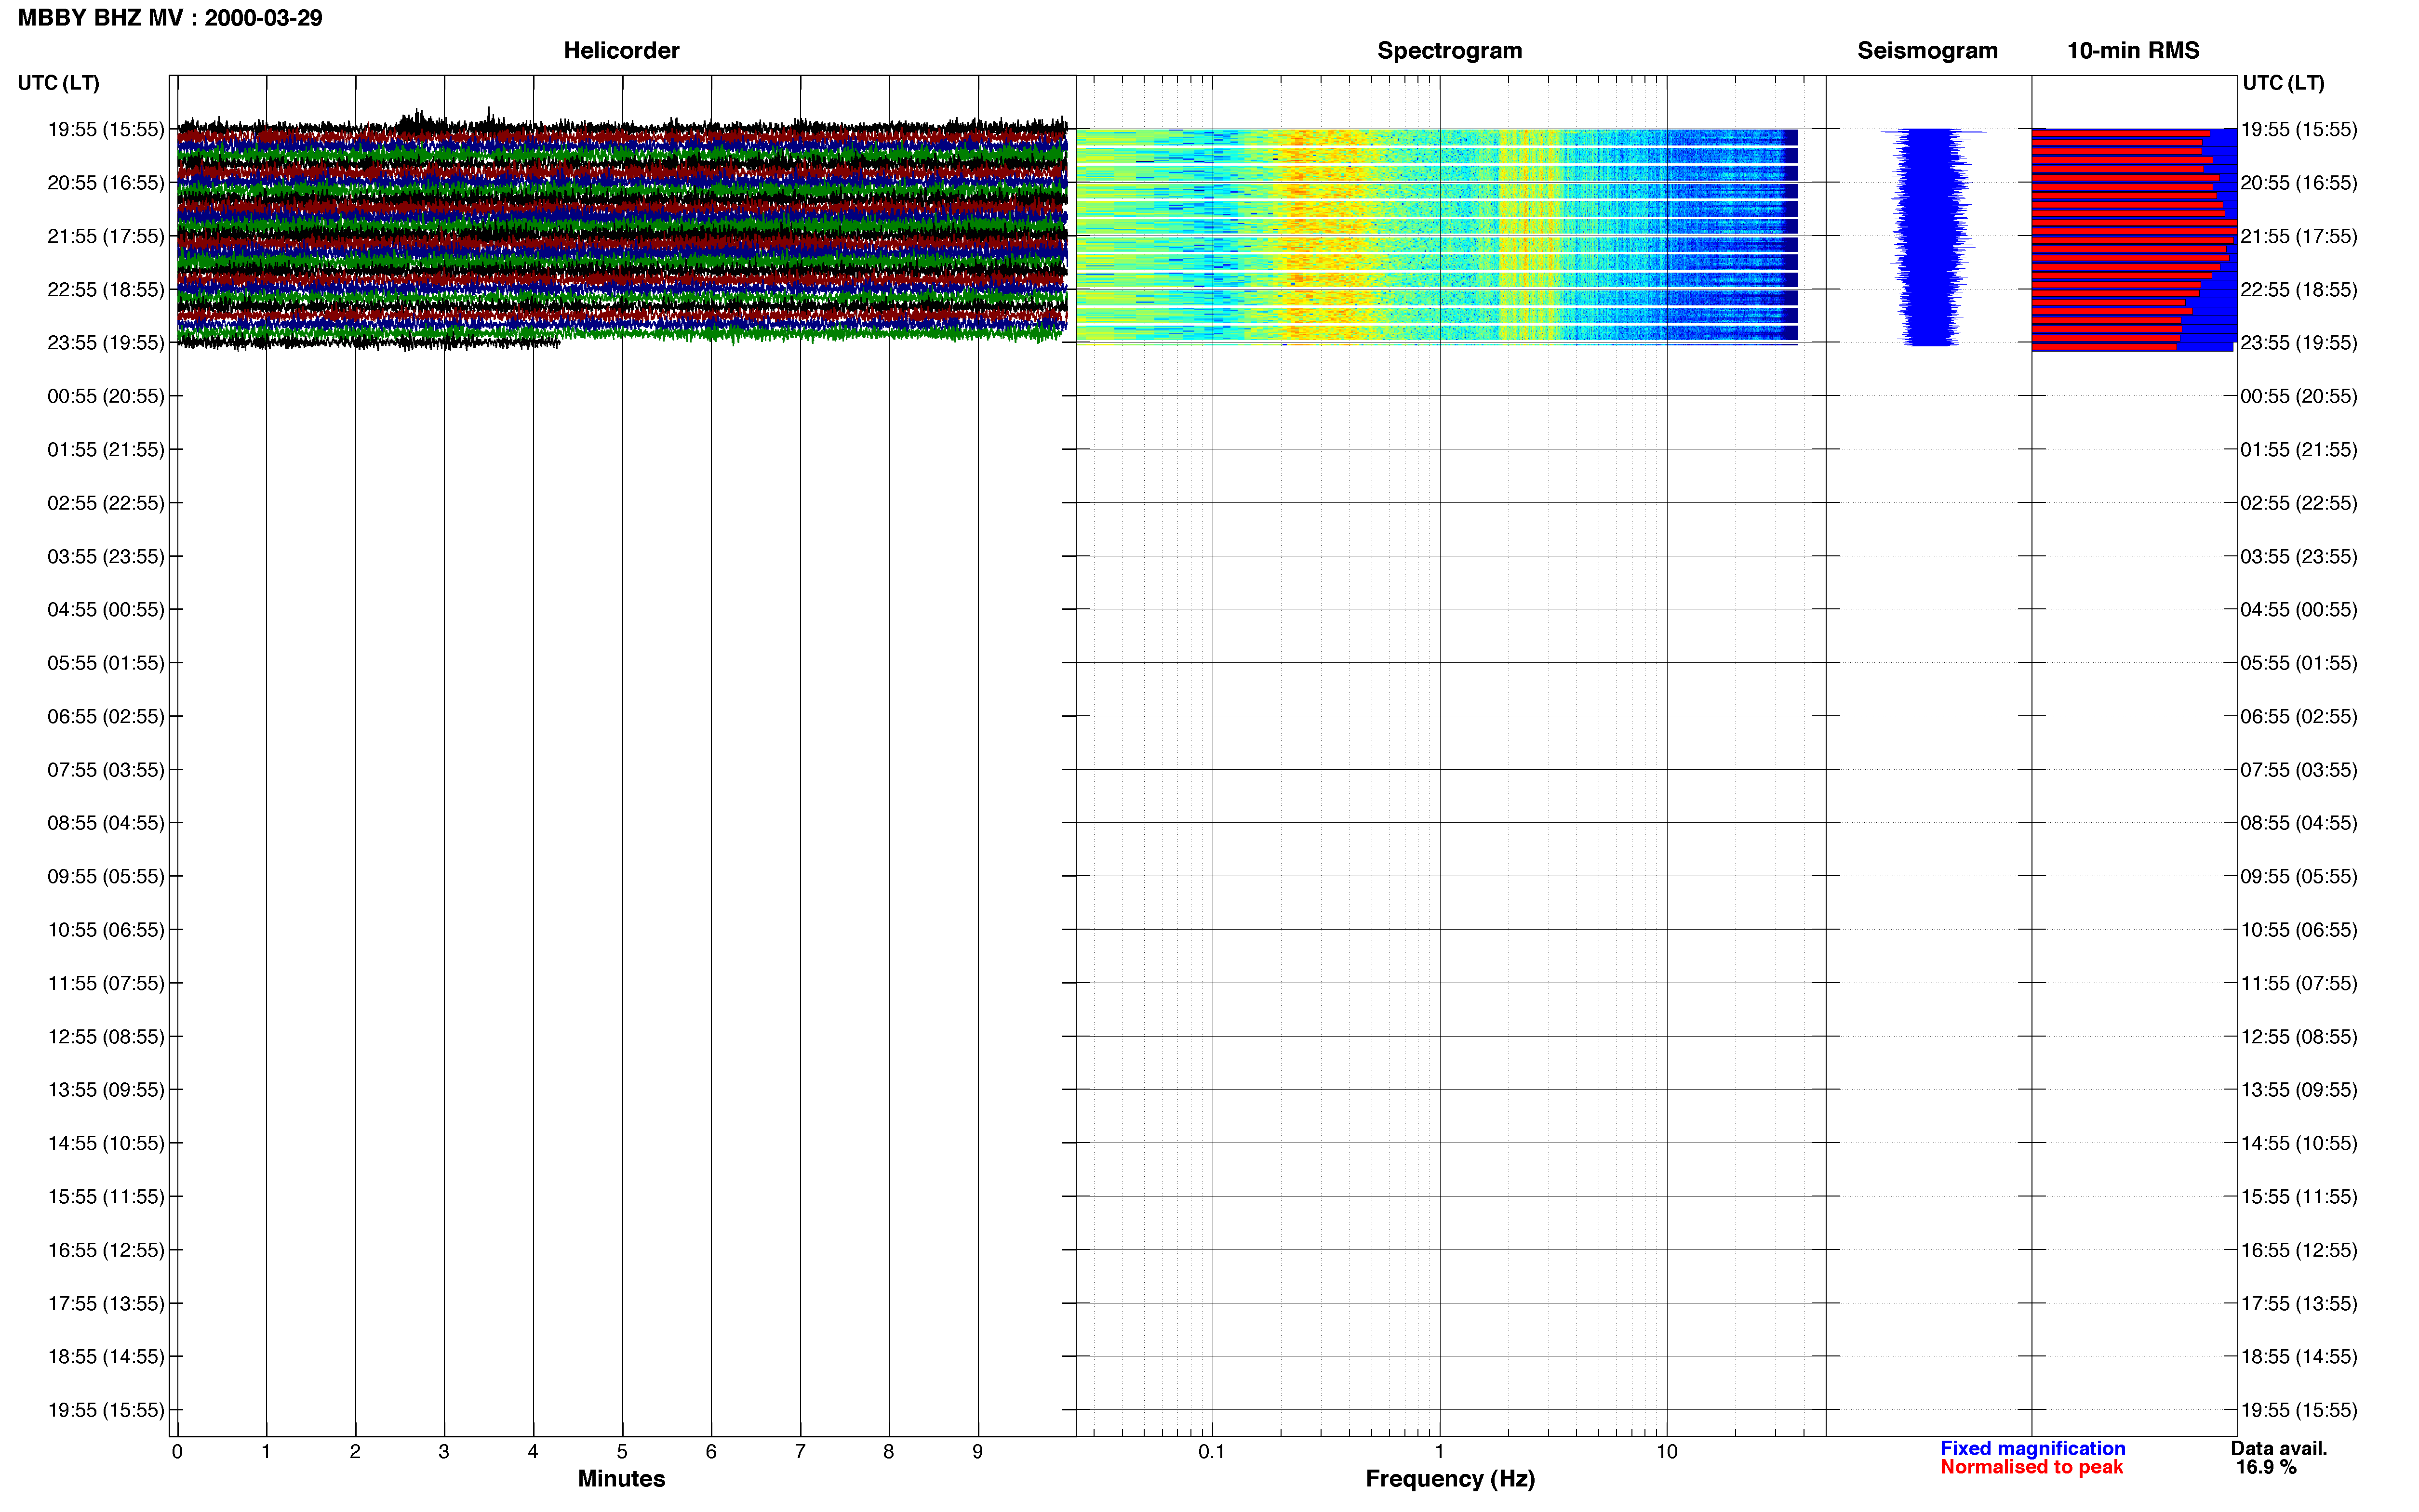Click the left '22:55 (18:55)' time label

click(106, 289)
